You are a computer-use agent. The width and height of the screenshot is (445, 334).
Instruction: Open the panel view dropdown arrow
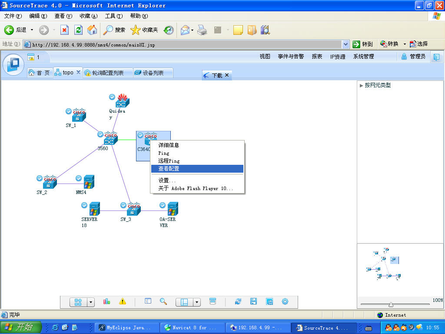coord(197,302)
